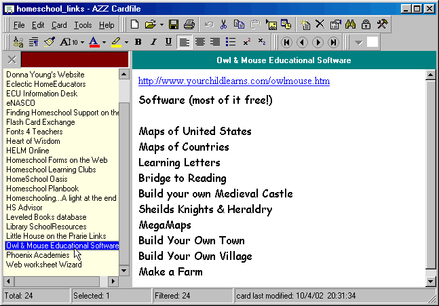Image resolution: width=439 pixels, height=306 pixels.
Task: Click the card list scroll up arrow
Action: [124, 75]
